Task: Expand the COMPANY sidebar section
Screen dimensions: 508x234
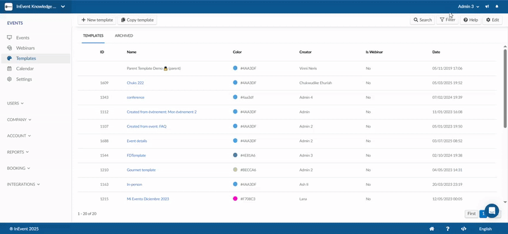Action: point(19,119)
